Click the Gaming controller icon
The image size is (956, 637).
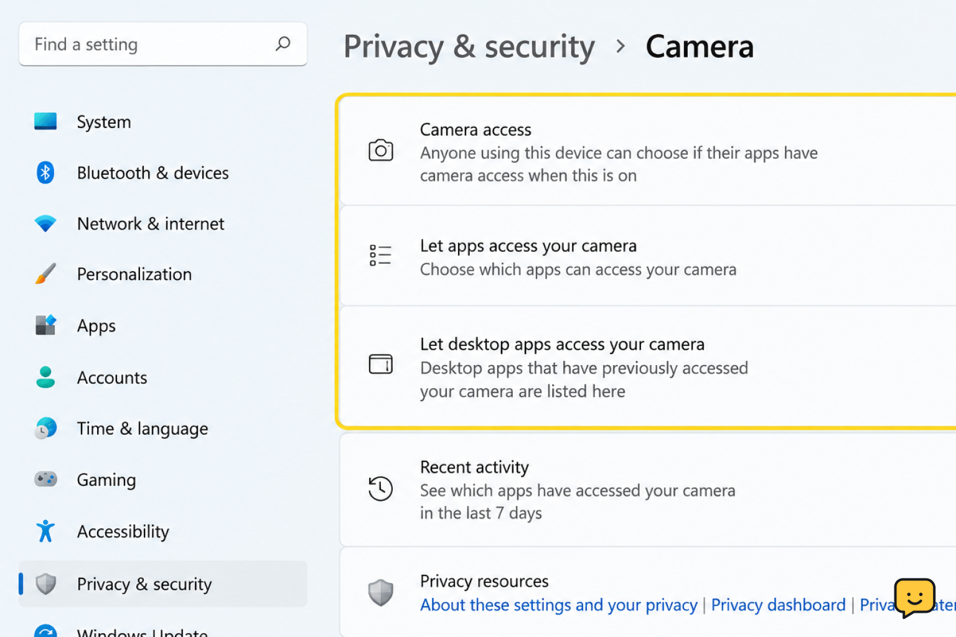coord(45,479)
